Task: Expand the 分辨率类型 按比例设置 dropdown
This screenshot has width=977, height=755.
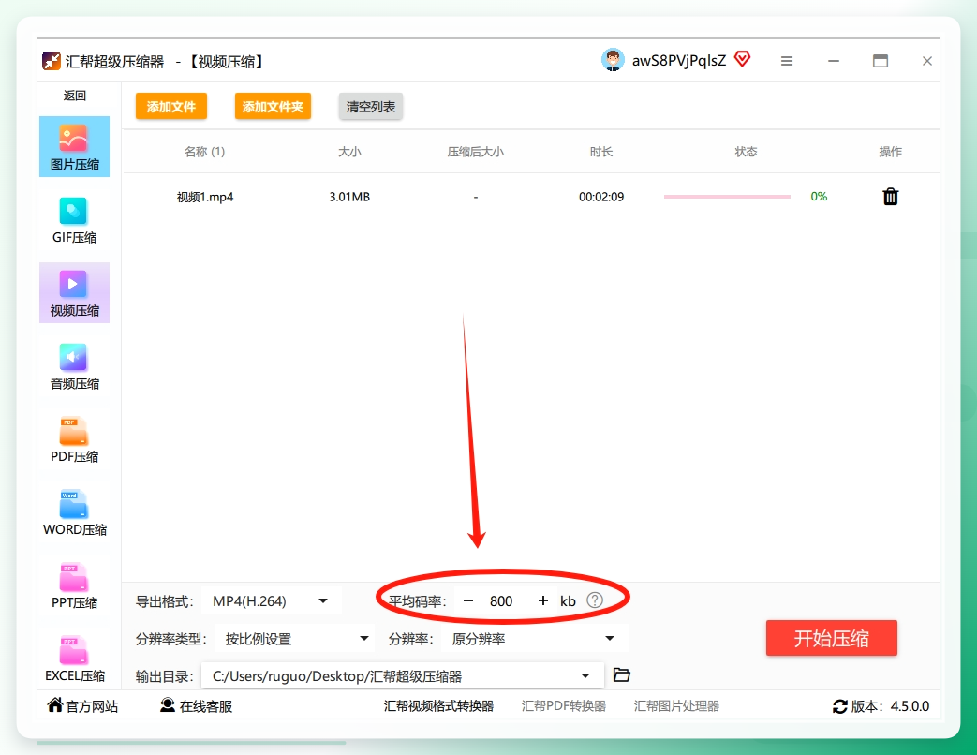Action: (x=295, y=639)
